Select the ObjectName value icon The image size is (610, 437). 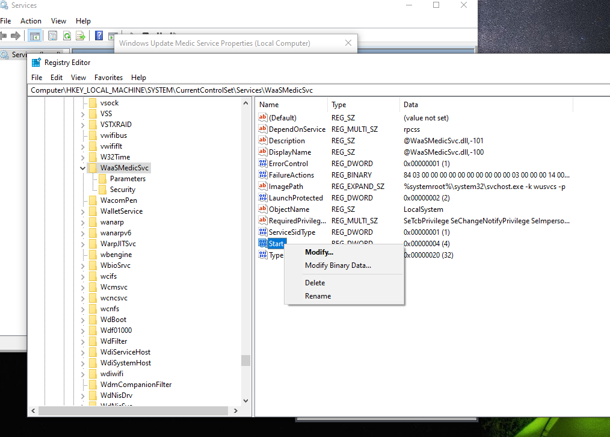point(263,209)
